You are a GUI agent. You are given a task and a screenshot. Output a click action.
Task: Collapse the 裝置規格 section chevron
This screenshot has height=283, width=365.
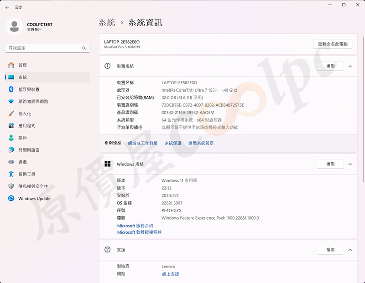point(350,66)
